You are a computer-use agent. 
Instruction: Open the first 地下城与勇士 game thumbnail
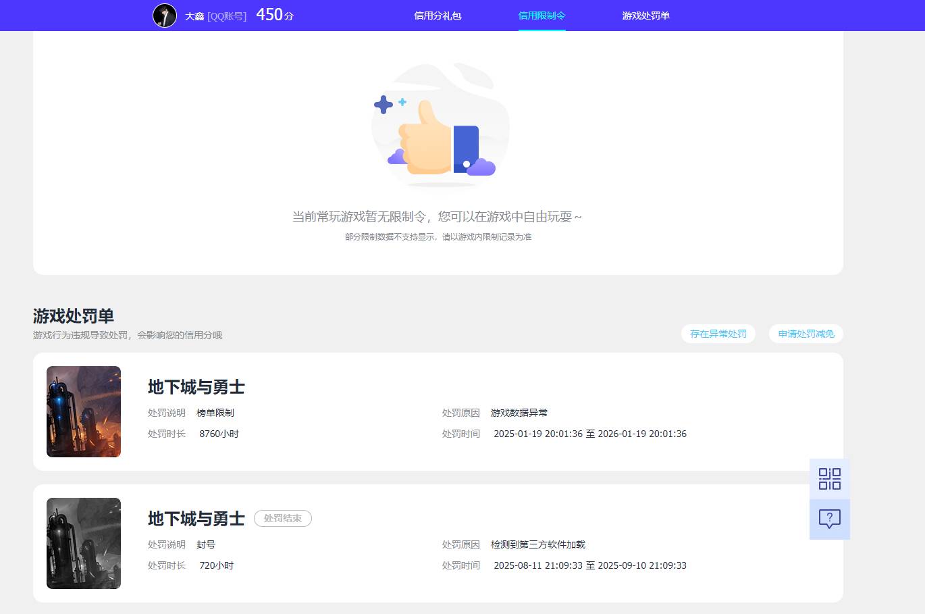83,411
